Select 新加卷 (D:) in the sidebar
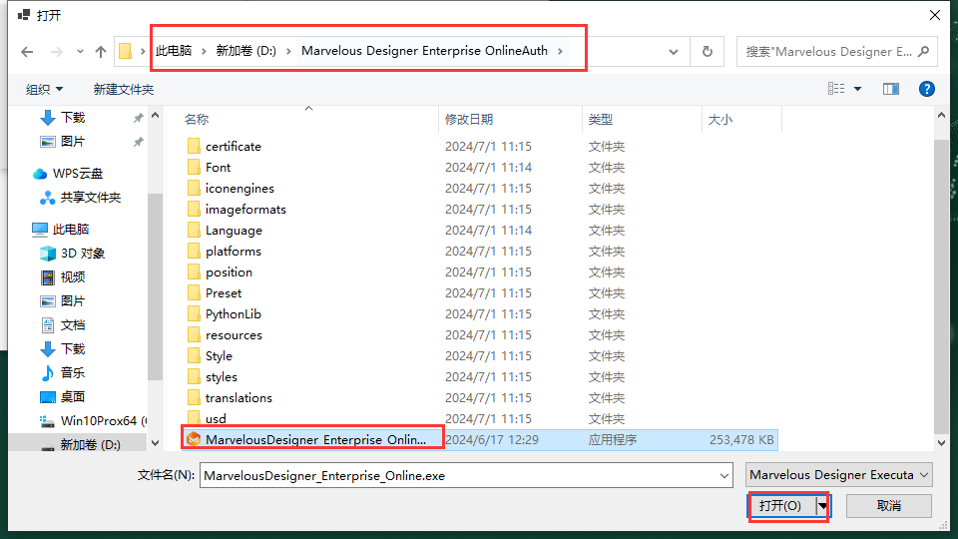958x539 pixels. click(90, 445)
